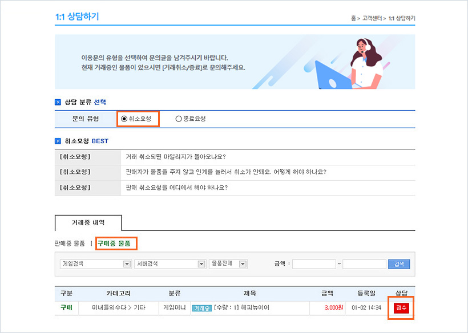The width and height of the screenshot is (468, 333).
Task: Click the maximum 금액 input field
Action: (364, 264)
